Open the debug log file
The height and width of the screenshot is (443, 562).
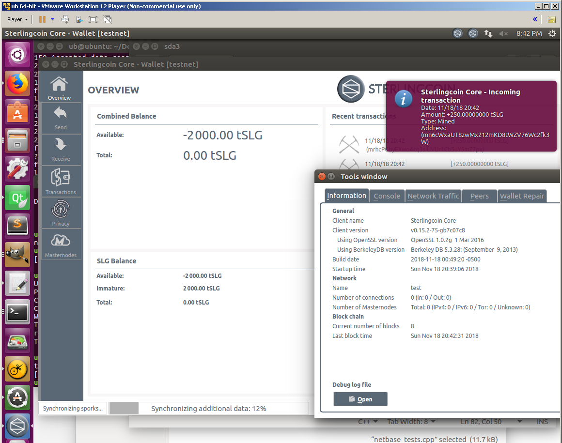click(360, 399)
